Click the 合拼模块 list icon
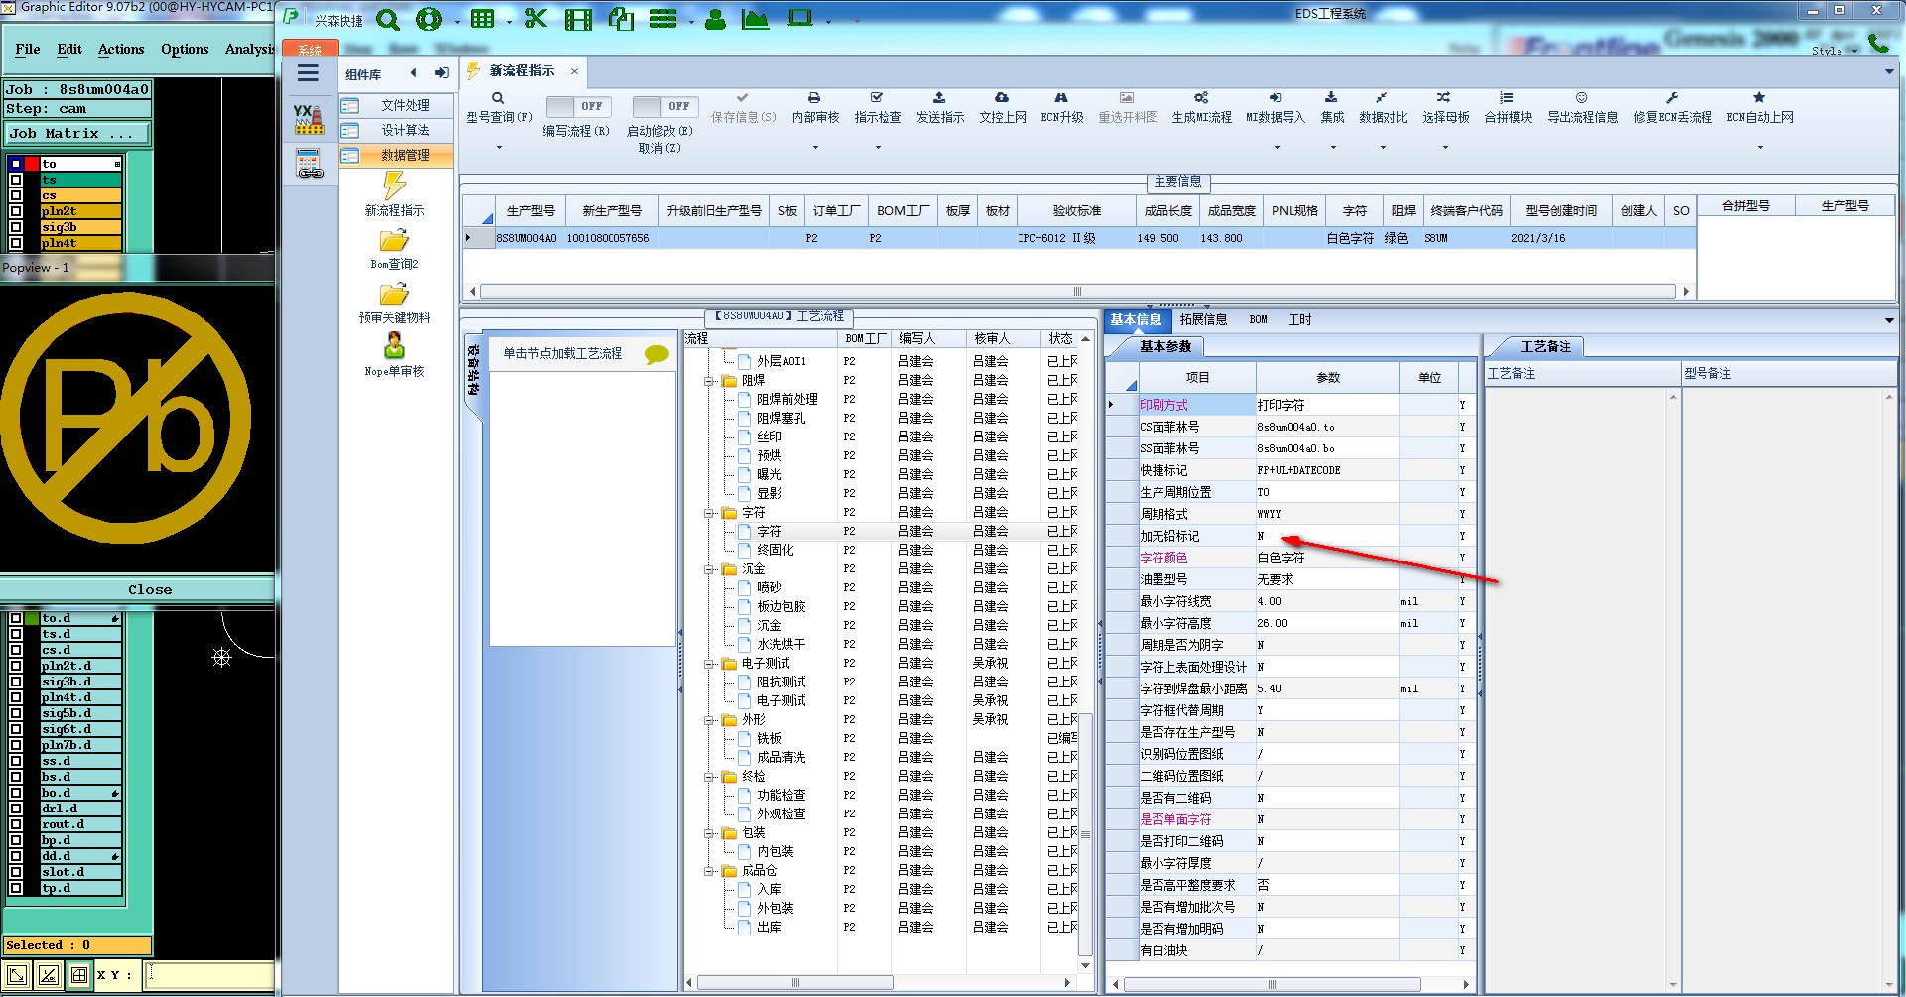 click(1507, 98)
